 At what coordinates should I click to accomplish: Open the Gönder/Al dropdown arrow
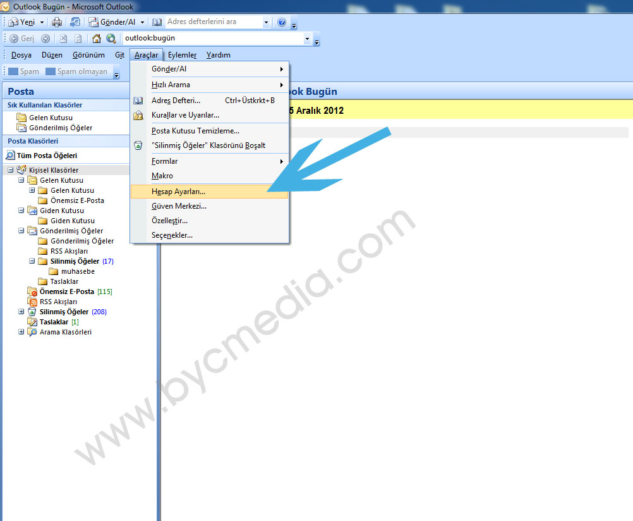[x=142, y=23]
